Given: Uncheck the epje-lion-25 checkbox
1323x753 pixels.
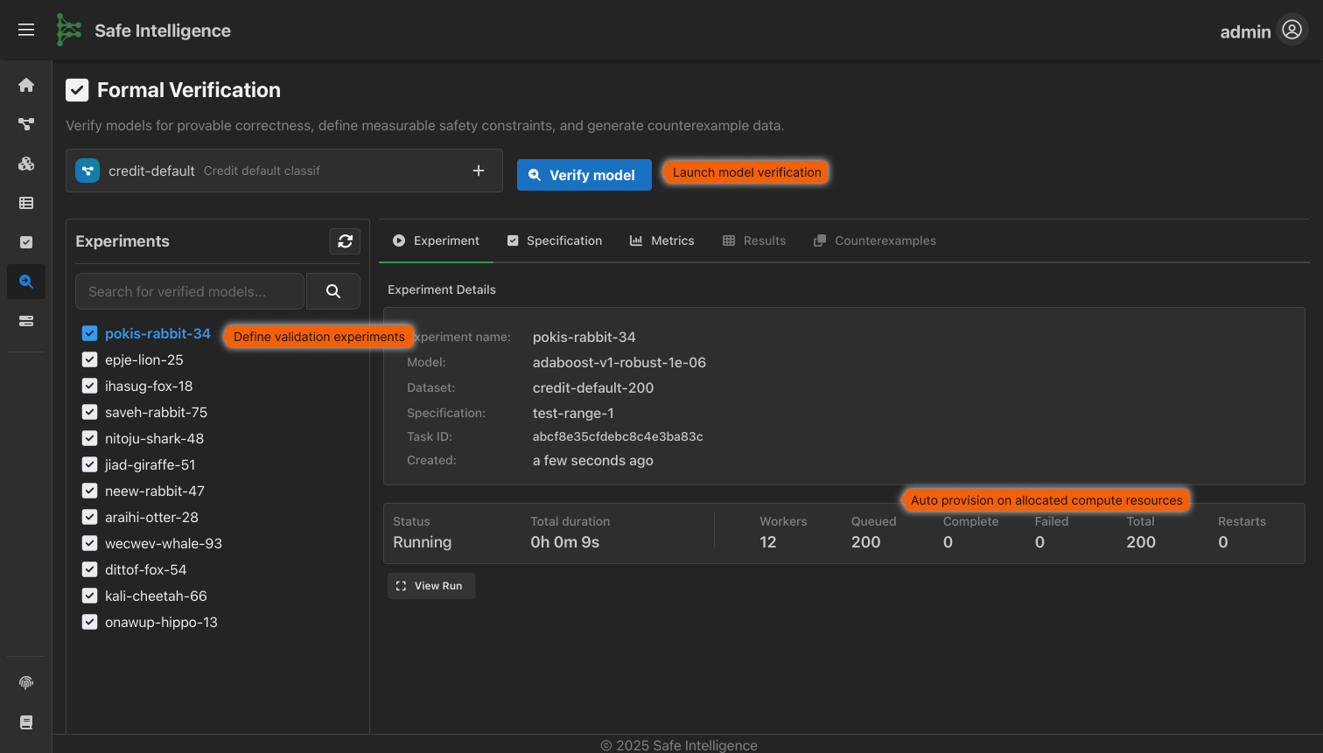Looking at the screenshot, I should [89, 359].
